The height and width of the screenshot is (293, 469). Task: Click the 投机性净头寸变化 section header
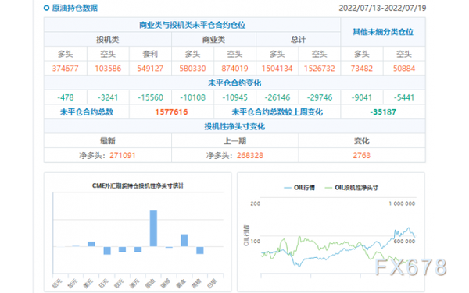click(x=234, y=126)
